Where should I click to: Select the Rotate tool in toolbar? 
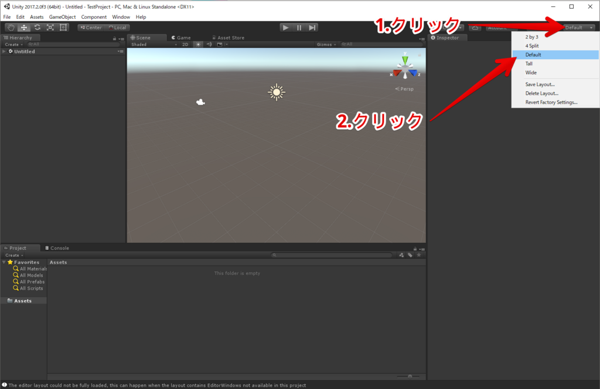pyautogui.click(x=37, y=27)
